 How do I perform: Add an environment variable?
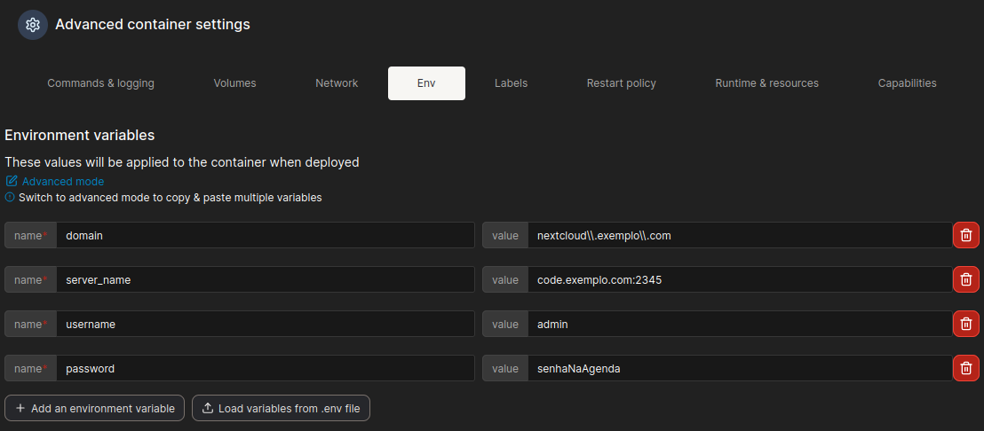click(95, 408)
